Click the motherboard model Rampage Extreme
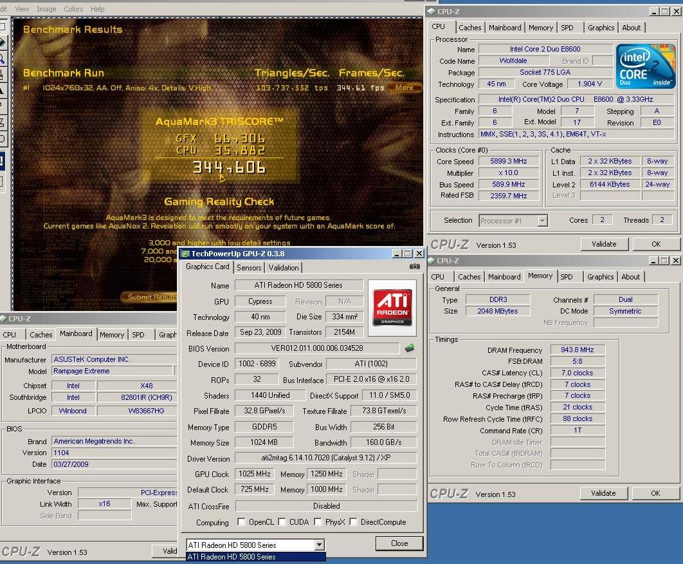The image size is (683, 564). pos(113,371)
